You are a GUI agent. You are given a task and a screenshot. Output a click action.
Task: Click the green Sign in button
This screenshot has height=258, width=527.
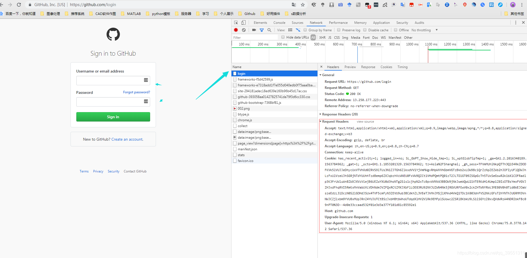113,117
